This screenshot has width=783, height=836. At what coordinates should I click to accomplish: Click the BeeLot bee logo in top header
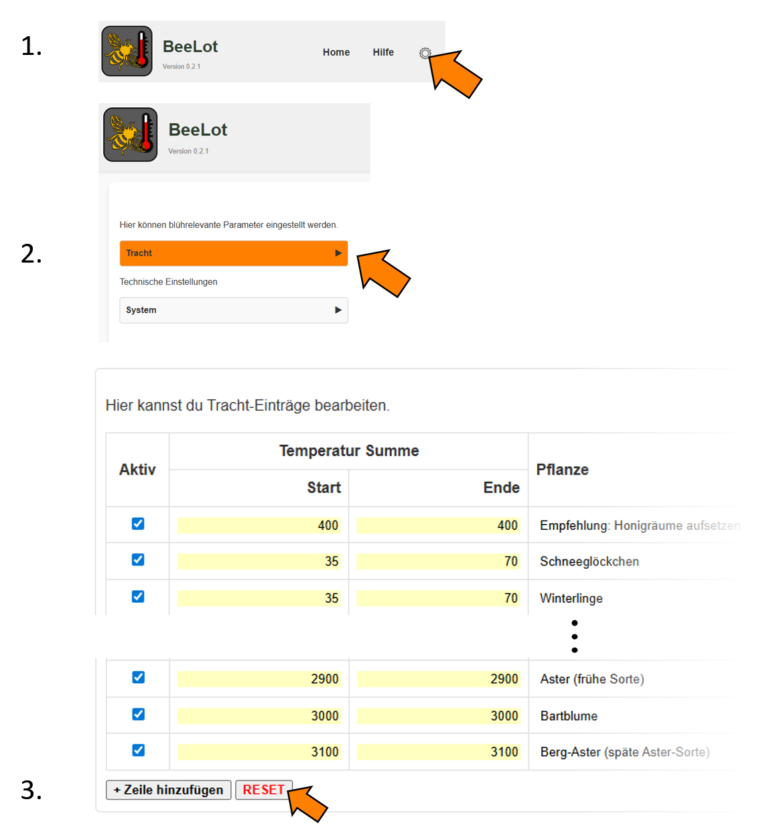(x=127, y=52)
